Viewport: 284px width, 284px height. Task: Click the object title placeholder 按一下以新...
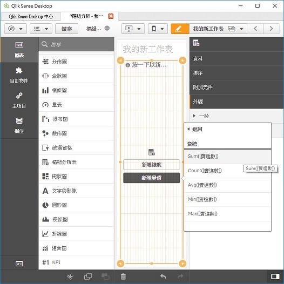[x=149, y=65]
